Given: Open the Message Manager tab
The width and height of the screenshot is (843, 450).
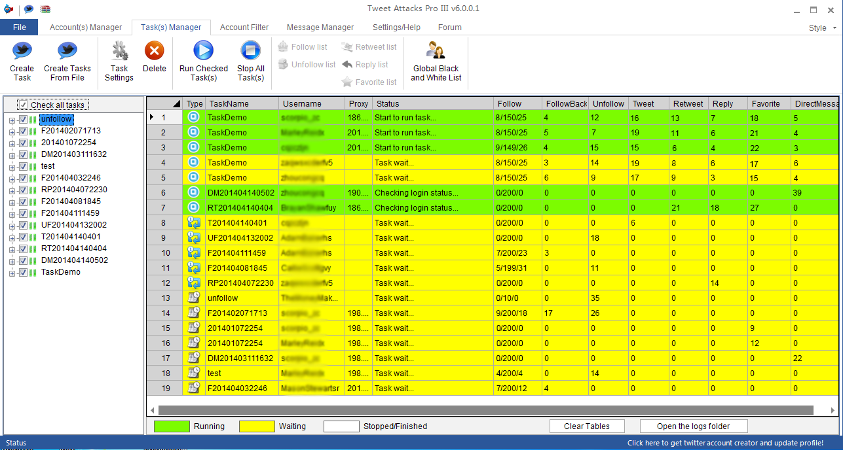Looking at the screenshot, I should [320, 27].
